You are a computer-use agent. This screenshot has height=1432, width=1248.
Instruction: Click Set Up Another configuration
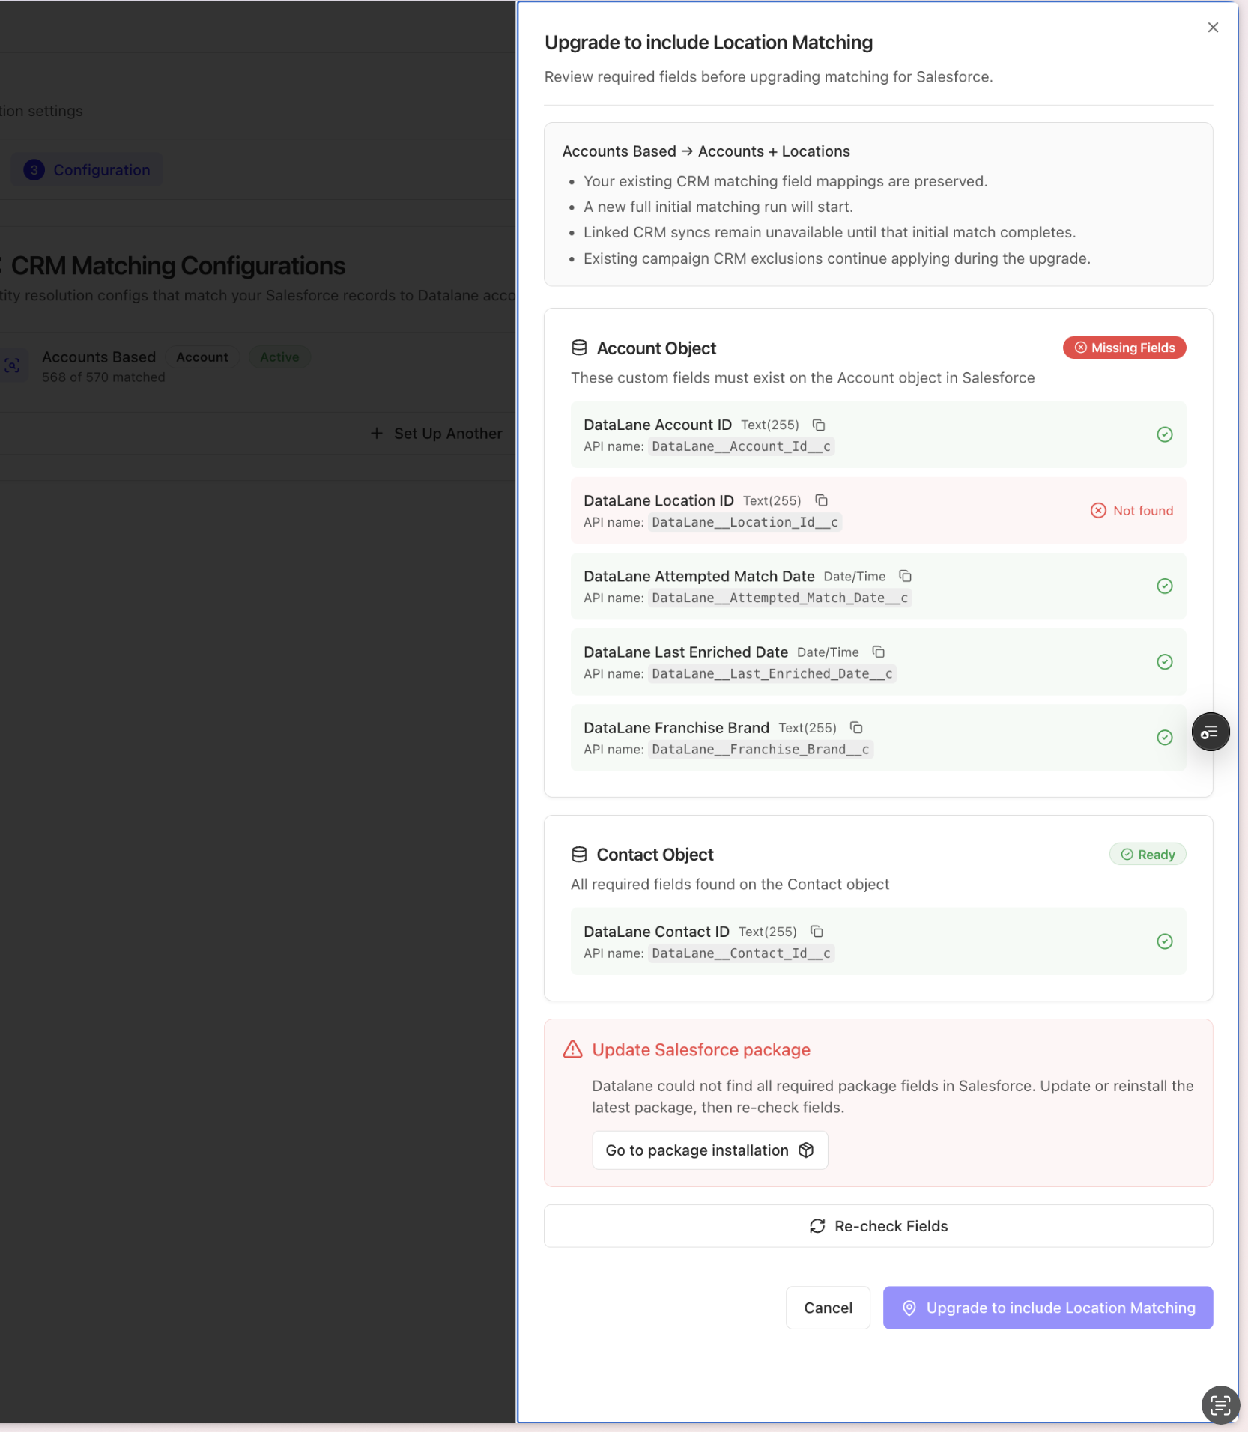437,434
